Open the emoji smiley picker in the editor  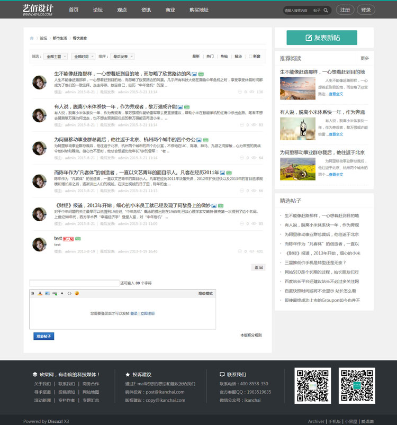[x=77, y=293]
